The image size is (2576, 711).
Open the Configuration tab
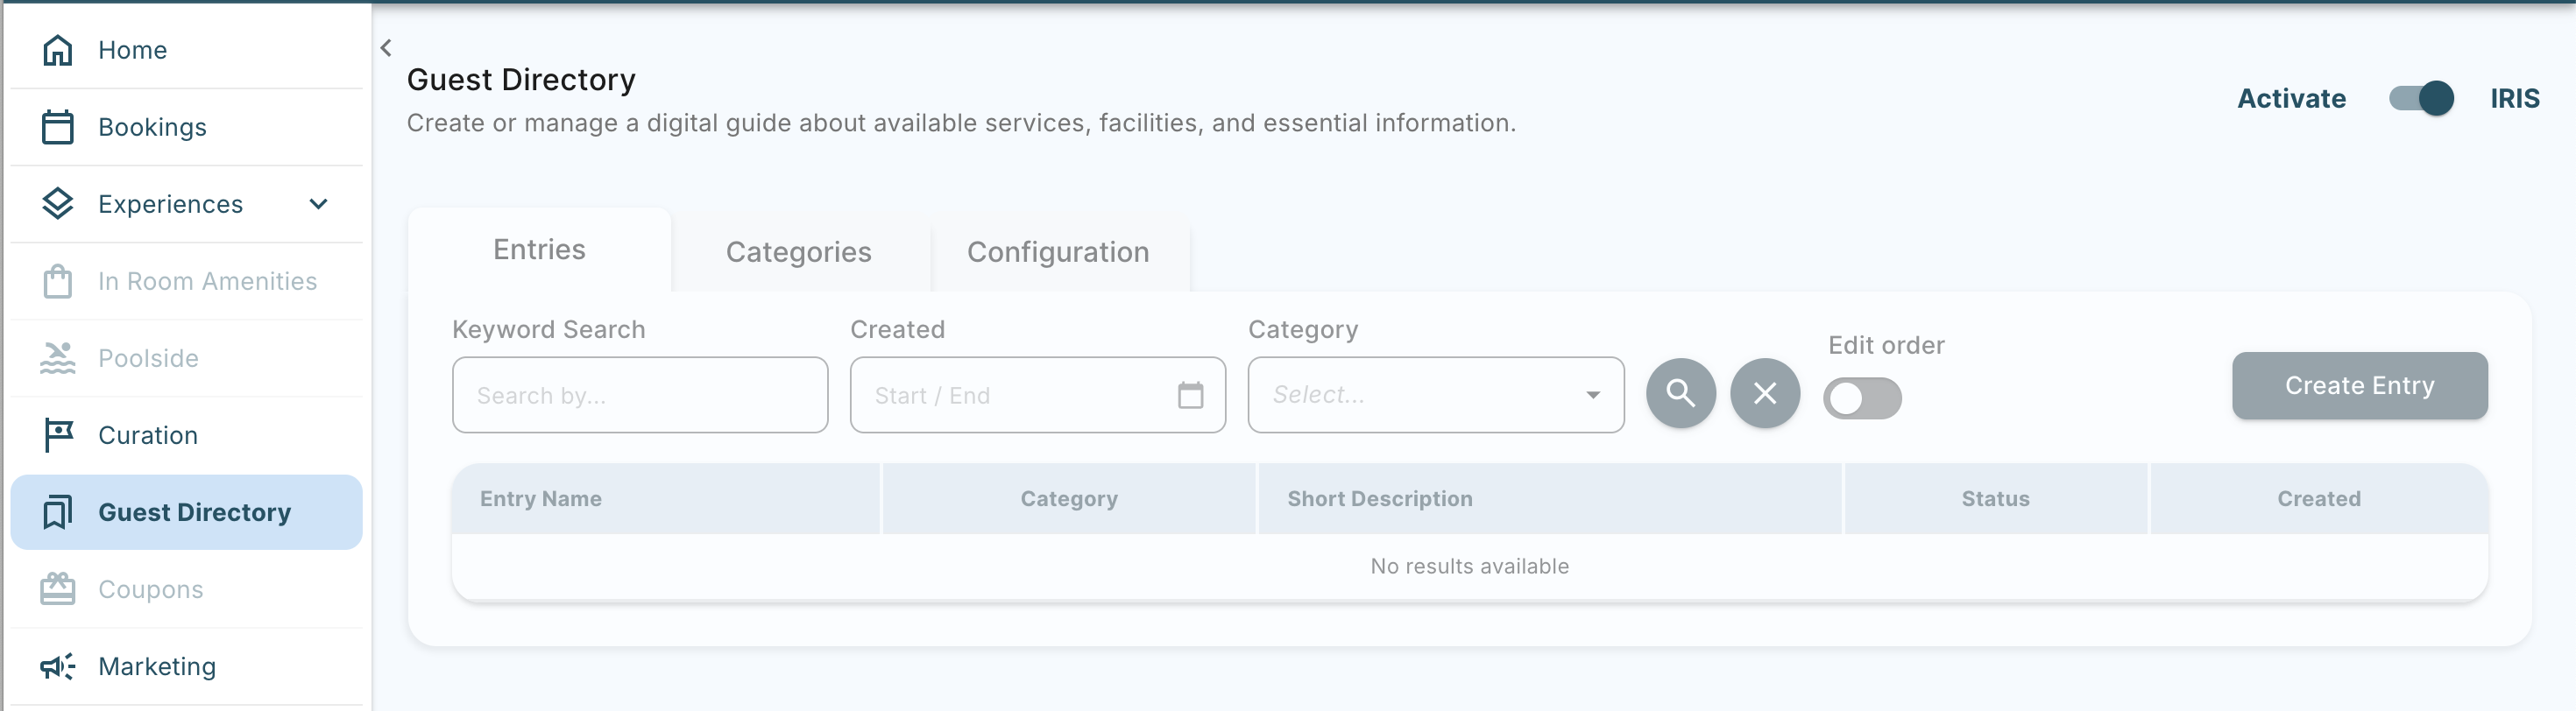[x=1057, y=252]
